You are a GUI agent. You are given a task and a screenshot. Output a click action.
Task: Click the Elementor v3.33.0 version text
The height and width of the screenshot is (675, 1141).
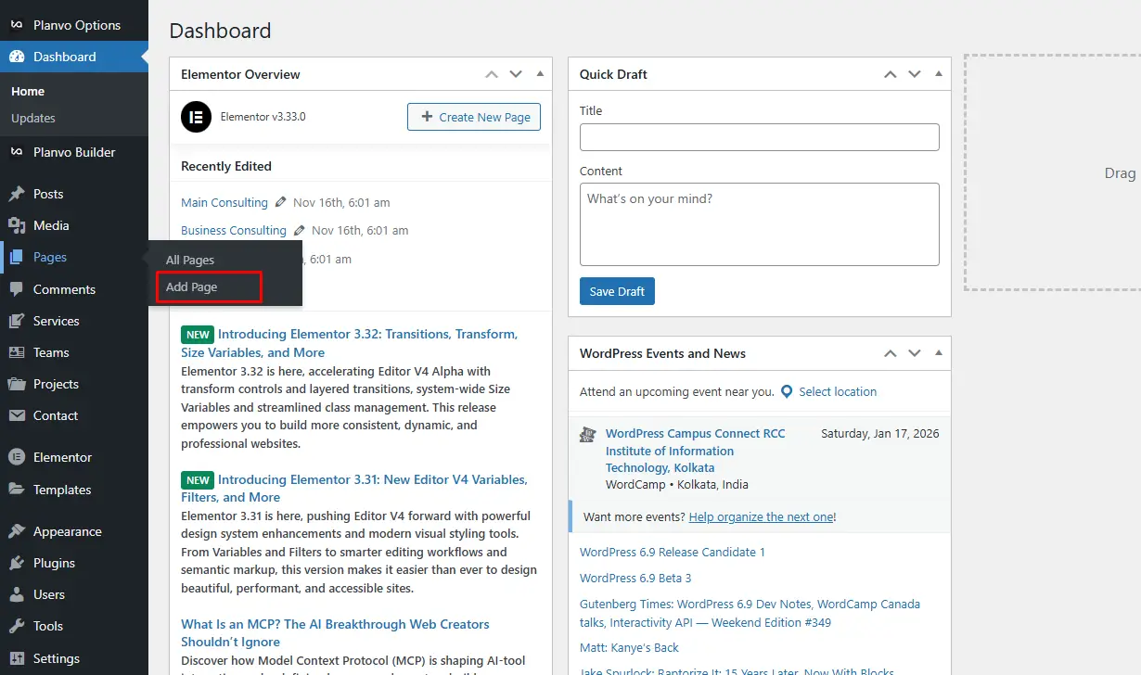point(263,117)
